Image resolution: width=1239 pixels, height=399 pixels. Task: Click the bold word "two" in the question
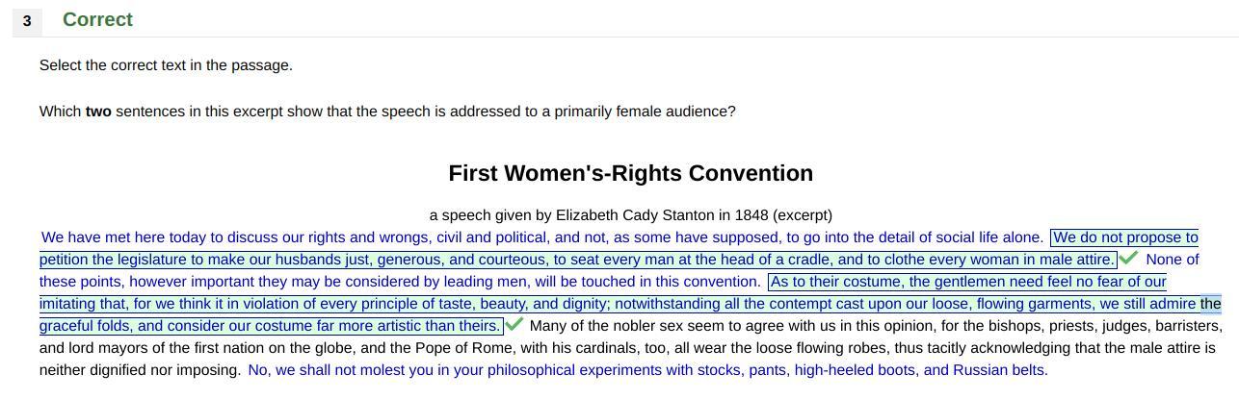coord(98,112)
